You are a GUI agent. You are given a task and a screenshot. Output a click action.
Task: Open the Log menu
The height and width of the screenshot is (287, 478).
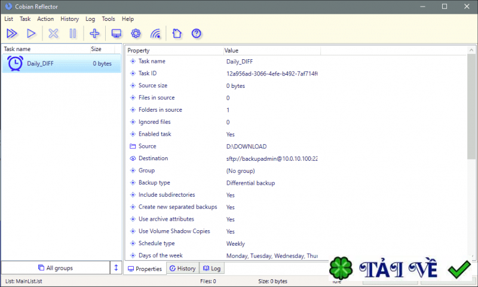[x=90, y=19]
